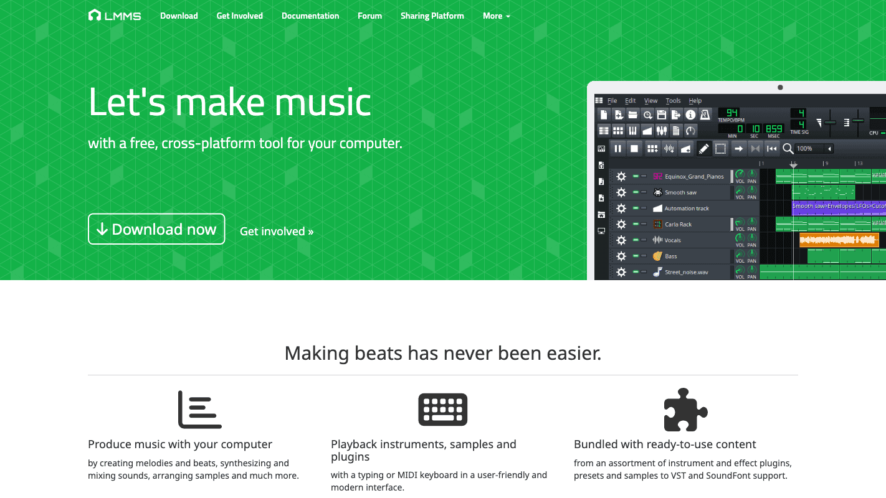Click the Project Notes page icon
The height and width of the screenshot is (498, 886).
coord(676,131)
